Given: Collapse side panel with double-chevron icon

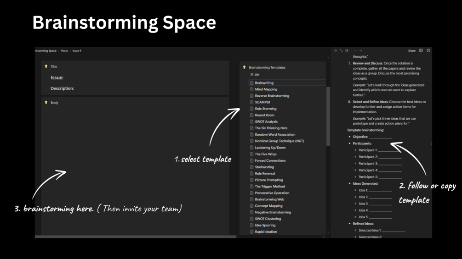Looking at the screenshot, I should point(336,51).
